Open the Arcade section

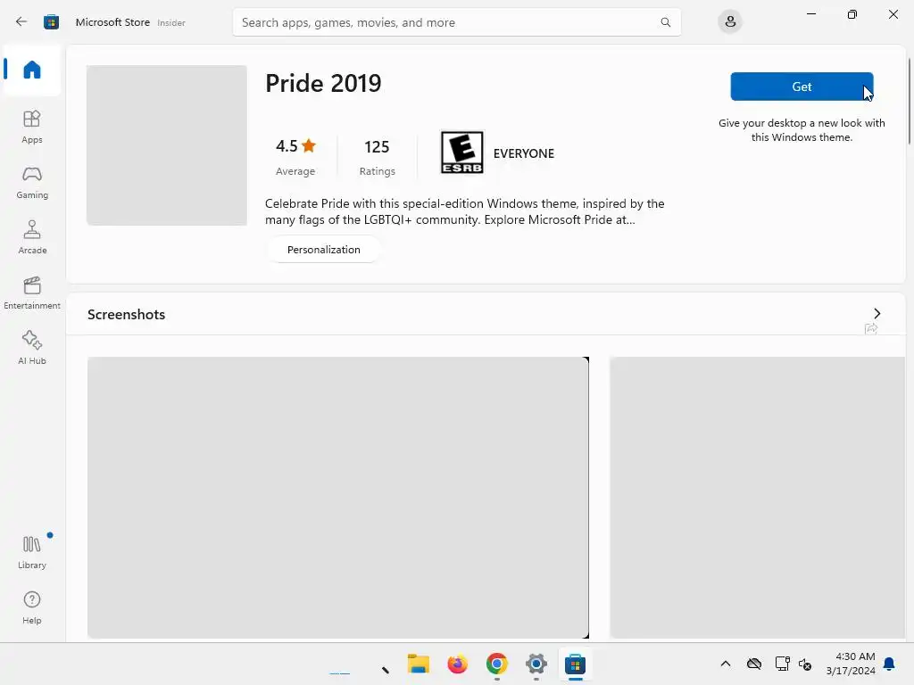tap(32, 237)
